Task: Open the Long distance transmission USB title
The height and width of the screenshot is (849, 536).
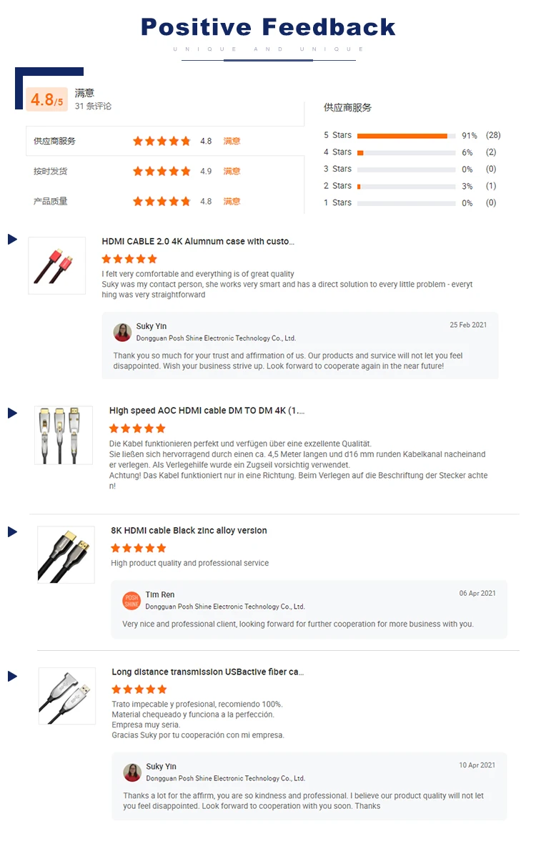Action: pos(208,672)
